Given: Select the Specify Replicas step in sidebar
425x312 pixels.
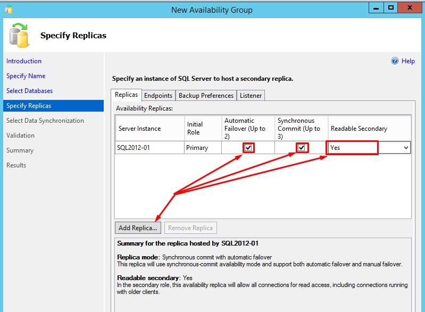Looking at the screenshot, I should [29, 106].
